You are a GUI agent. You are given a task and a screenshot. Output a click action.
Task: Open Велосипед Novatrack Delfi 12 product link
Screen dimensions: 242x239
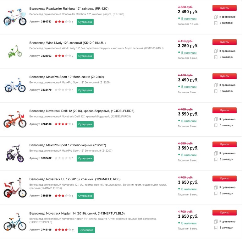(x=82, y=111)
